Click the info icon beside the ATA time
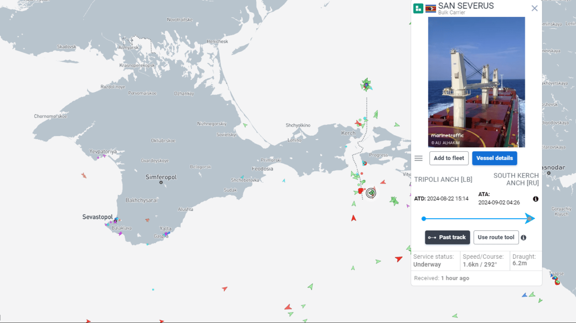This screenshot has width=576, height=323. pos(536,199)
